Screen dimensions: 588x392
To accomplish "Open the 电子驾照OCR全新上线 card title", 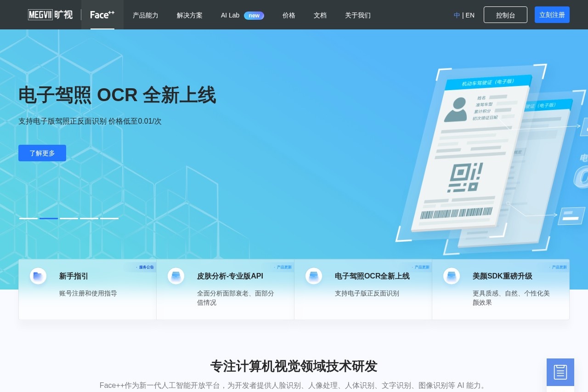I will point(372,276).
